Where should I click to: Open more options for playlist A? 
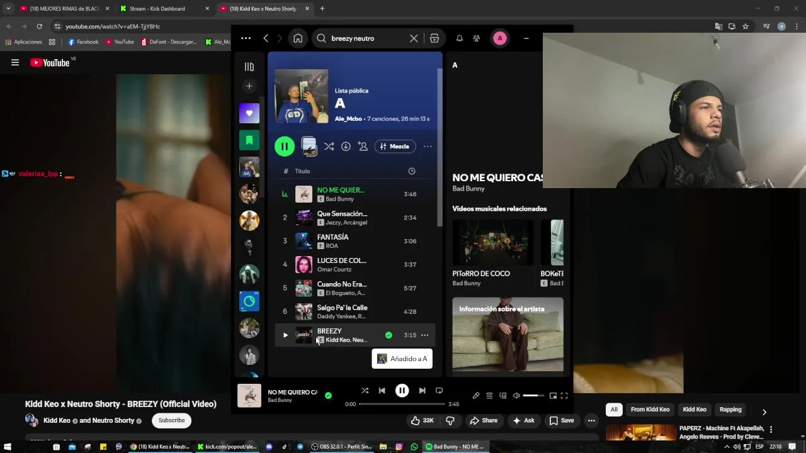pyautogui.click(x=428, y=147)
